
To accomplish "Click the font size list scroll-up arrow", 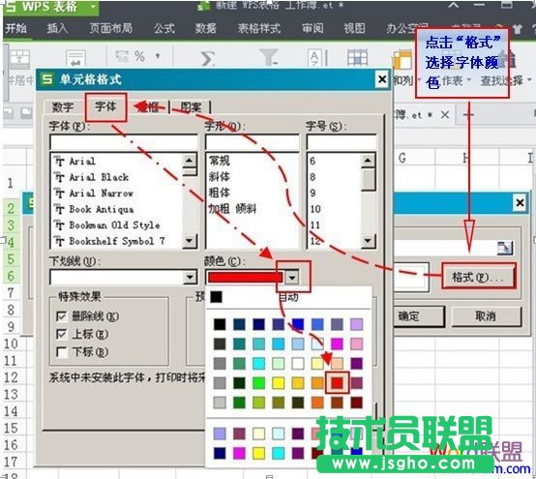I will (x=369, y=160).
